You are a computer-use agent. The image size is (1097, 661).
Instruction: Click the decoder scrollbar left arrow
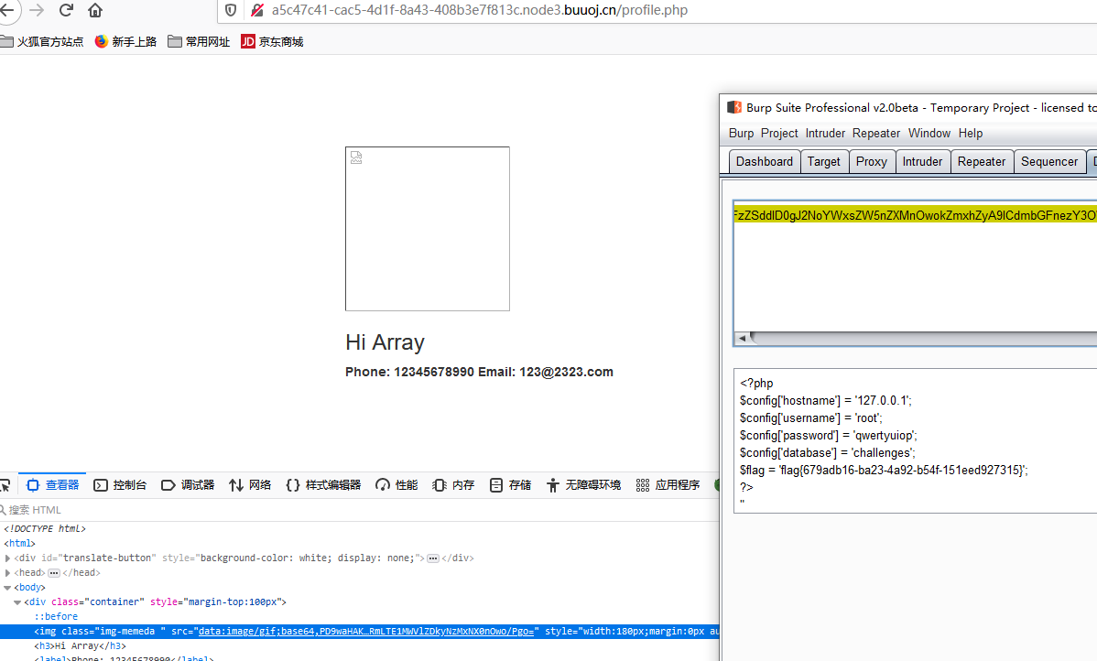(x=742, y=339)
